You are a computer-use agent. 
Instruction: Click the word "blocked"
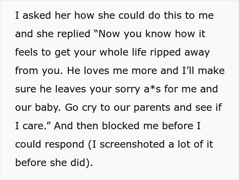click(x=121, y=126)
